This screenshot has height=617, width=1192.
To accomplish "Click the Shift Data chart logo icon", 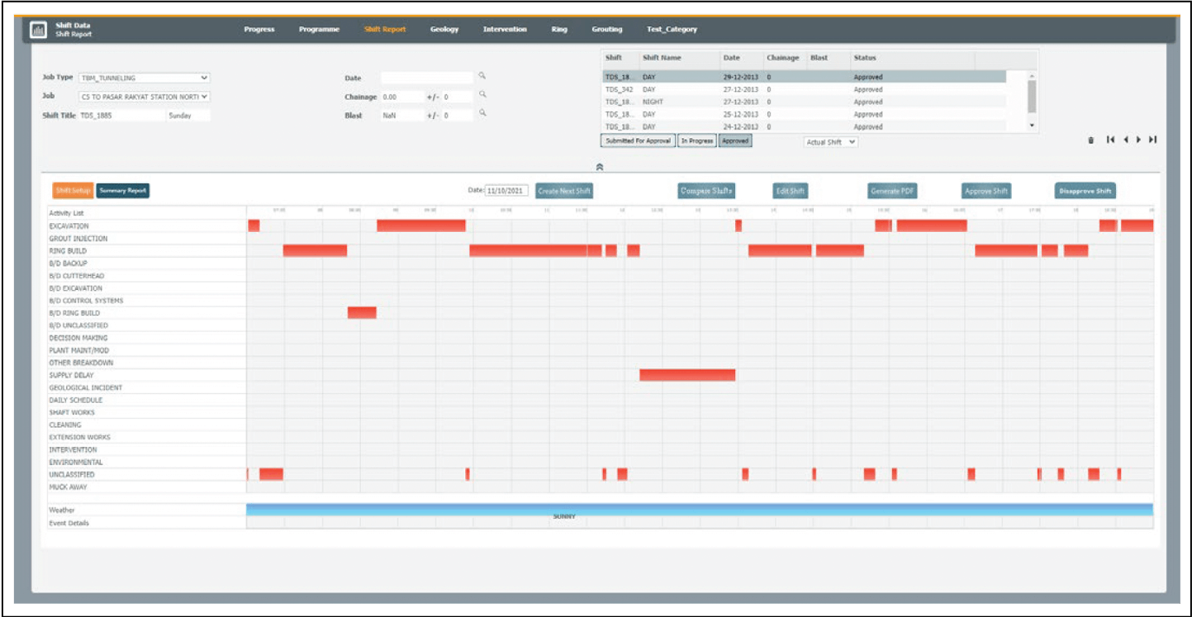I will 39,31.
